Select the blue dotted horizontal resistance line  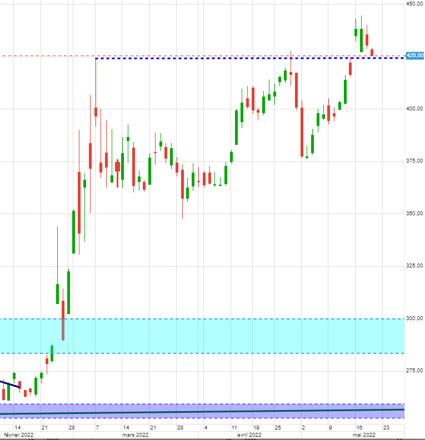(222, 58)
